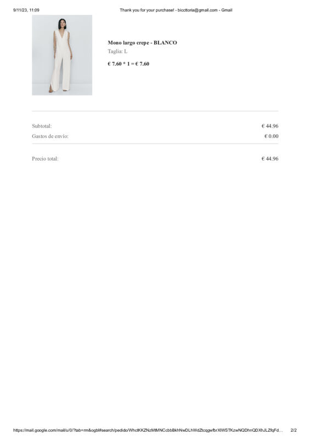
Task: Select the 'Mono largo crepe - BLANCO' product title
Action: click(x=142, y=43)
